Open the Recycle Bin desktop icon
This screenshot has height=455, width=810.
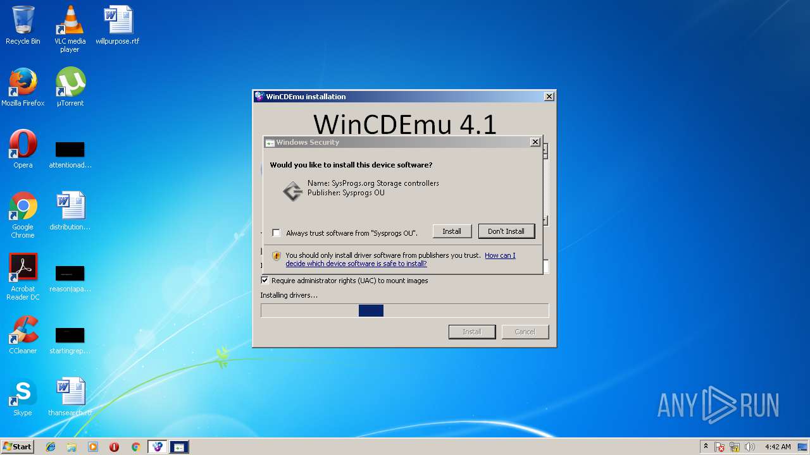[x=23, y=25]
